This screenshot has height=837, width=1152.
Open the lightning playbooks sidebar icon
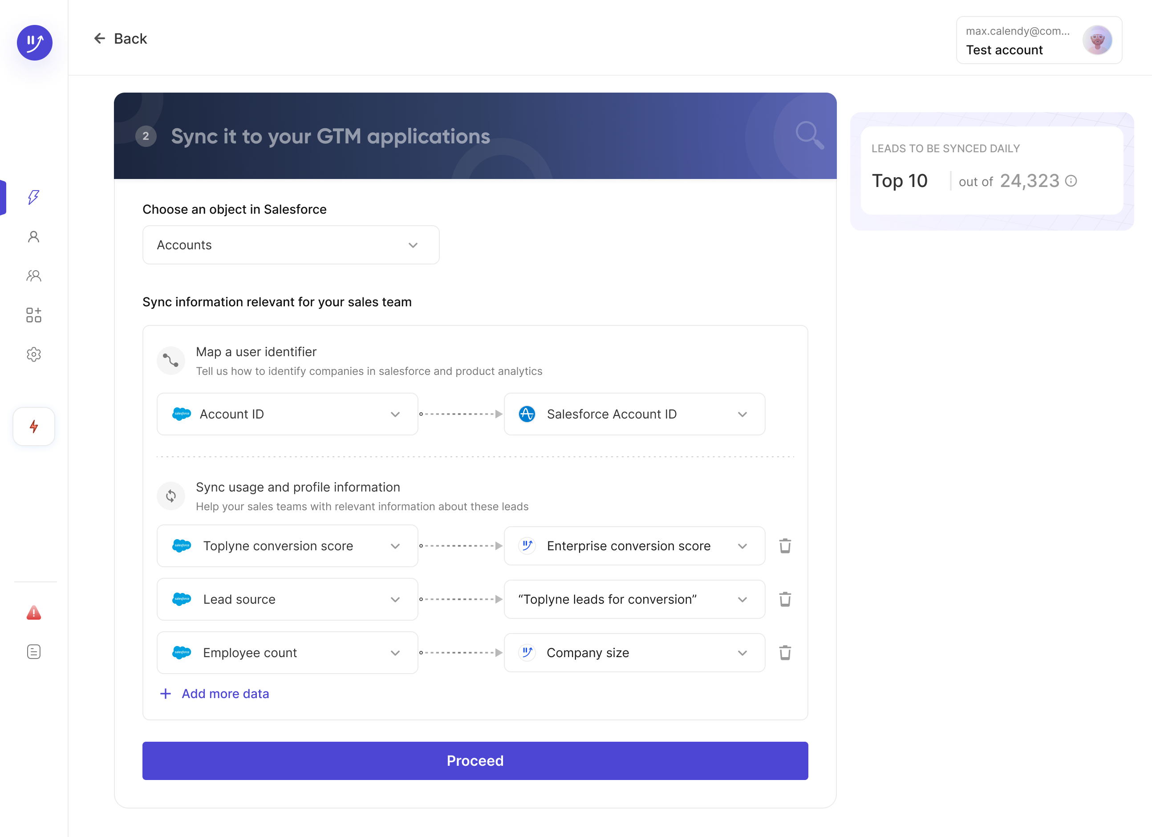(33, 197)
